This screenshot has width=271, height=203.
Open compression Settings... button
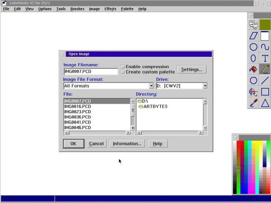[x=192, y=69]
